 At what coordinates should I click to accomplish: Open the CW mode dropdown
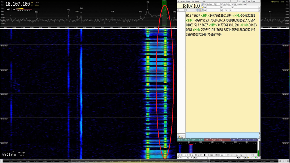tap(185, 10)
